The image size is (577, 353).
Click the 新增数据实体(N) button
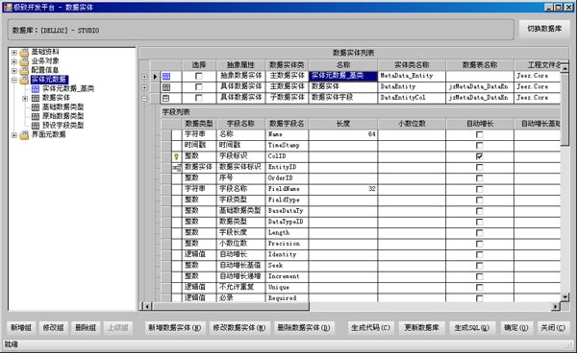coord(175,327)
